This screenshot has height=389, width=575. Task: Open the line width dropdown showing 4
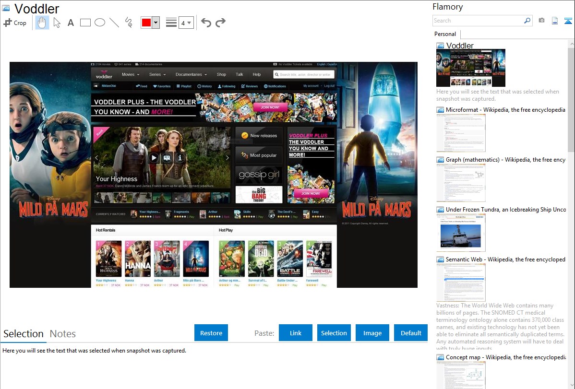tap(186, 23)
